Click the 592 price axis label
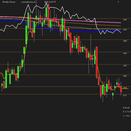The width and height of the screenshot is (131, 131). coord(125,20)
